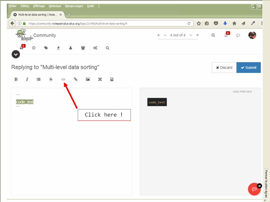
Task: Open the Historique menu
Action: pos(55,6)
